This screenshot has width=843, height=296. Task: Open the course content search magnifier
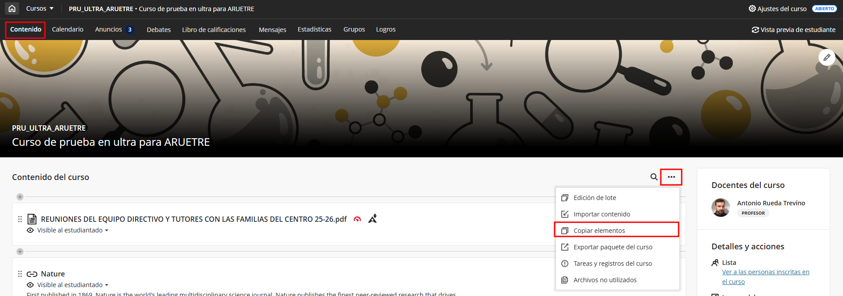pos(654,177)
